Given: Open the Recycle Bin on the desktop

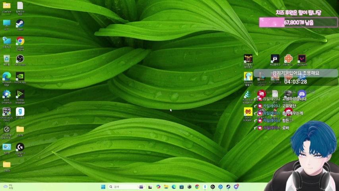Looking at the screenshot, I should (x=6, y=59).
